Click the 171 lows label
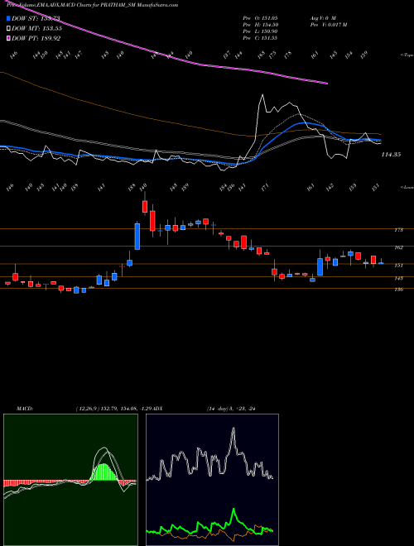 266,187
